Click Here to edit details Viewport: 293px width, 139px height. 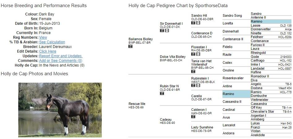pos(47,51)
